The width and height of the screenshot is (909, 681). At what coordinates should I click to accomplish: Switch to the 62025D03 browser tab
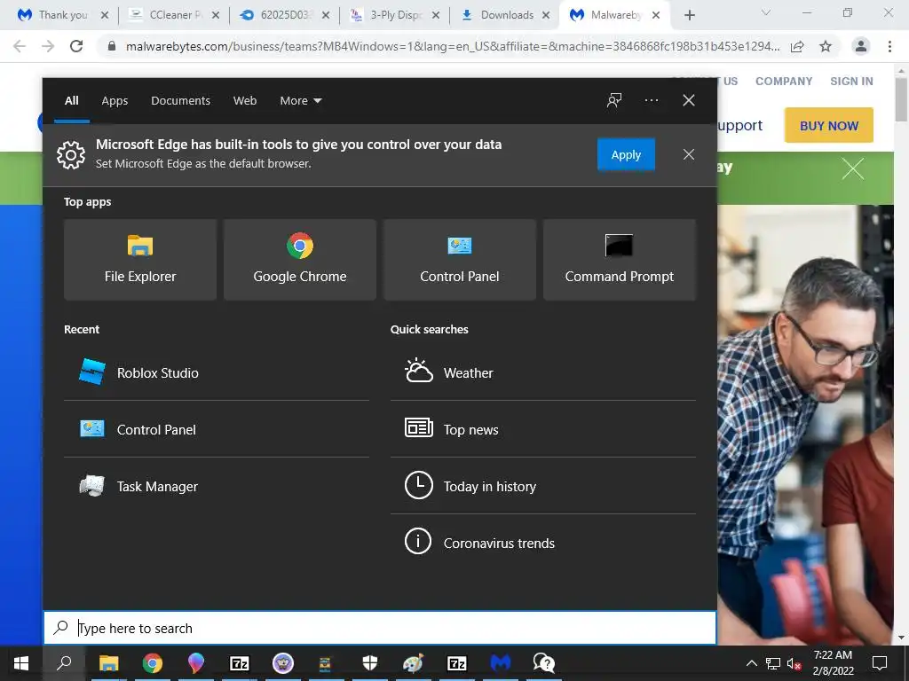pyautogui.click(x=284, y=15)
